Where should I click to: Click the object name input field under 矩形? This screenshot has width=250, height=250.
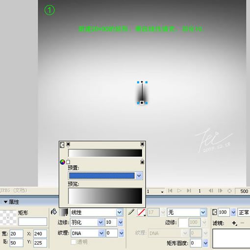tap(33, 222)
